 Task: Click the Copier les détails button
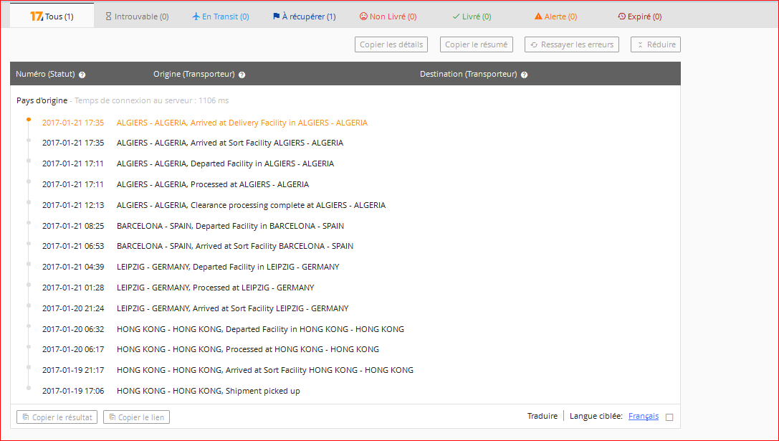391,44
